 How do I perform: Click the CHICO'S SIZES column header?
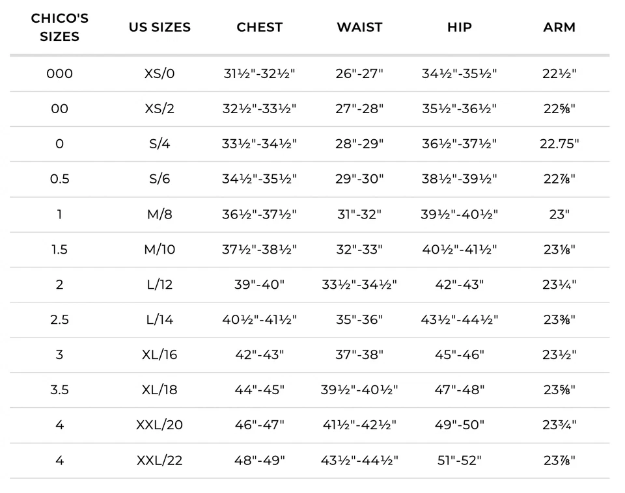[x=59, y=27]
